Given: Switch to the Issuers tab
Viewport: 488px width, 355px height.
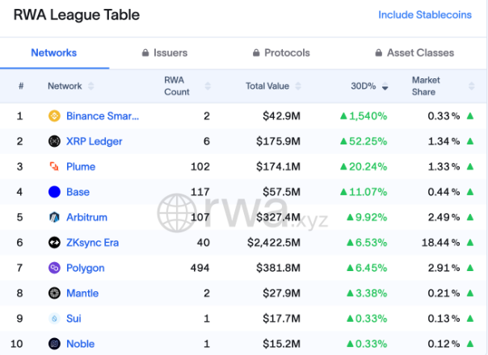Looking at the screenshot, I should pos(163,52).
